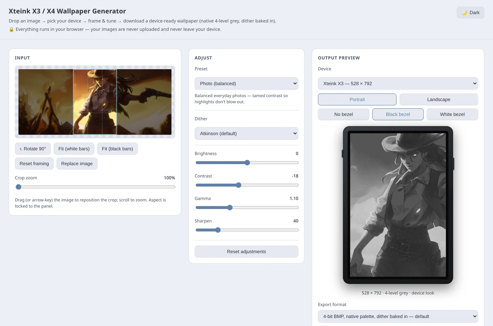Screen dimensions: 493x326
Task: Switch to Dark theme
Action: pyautogui.click(x=470, y=13)
